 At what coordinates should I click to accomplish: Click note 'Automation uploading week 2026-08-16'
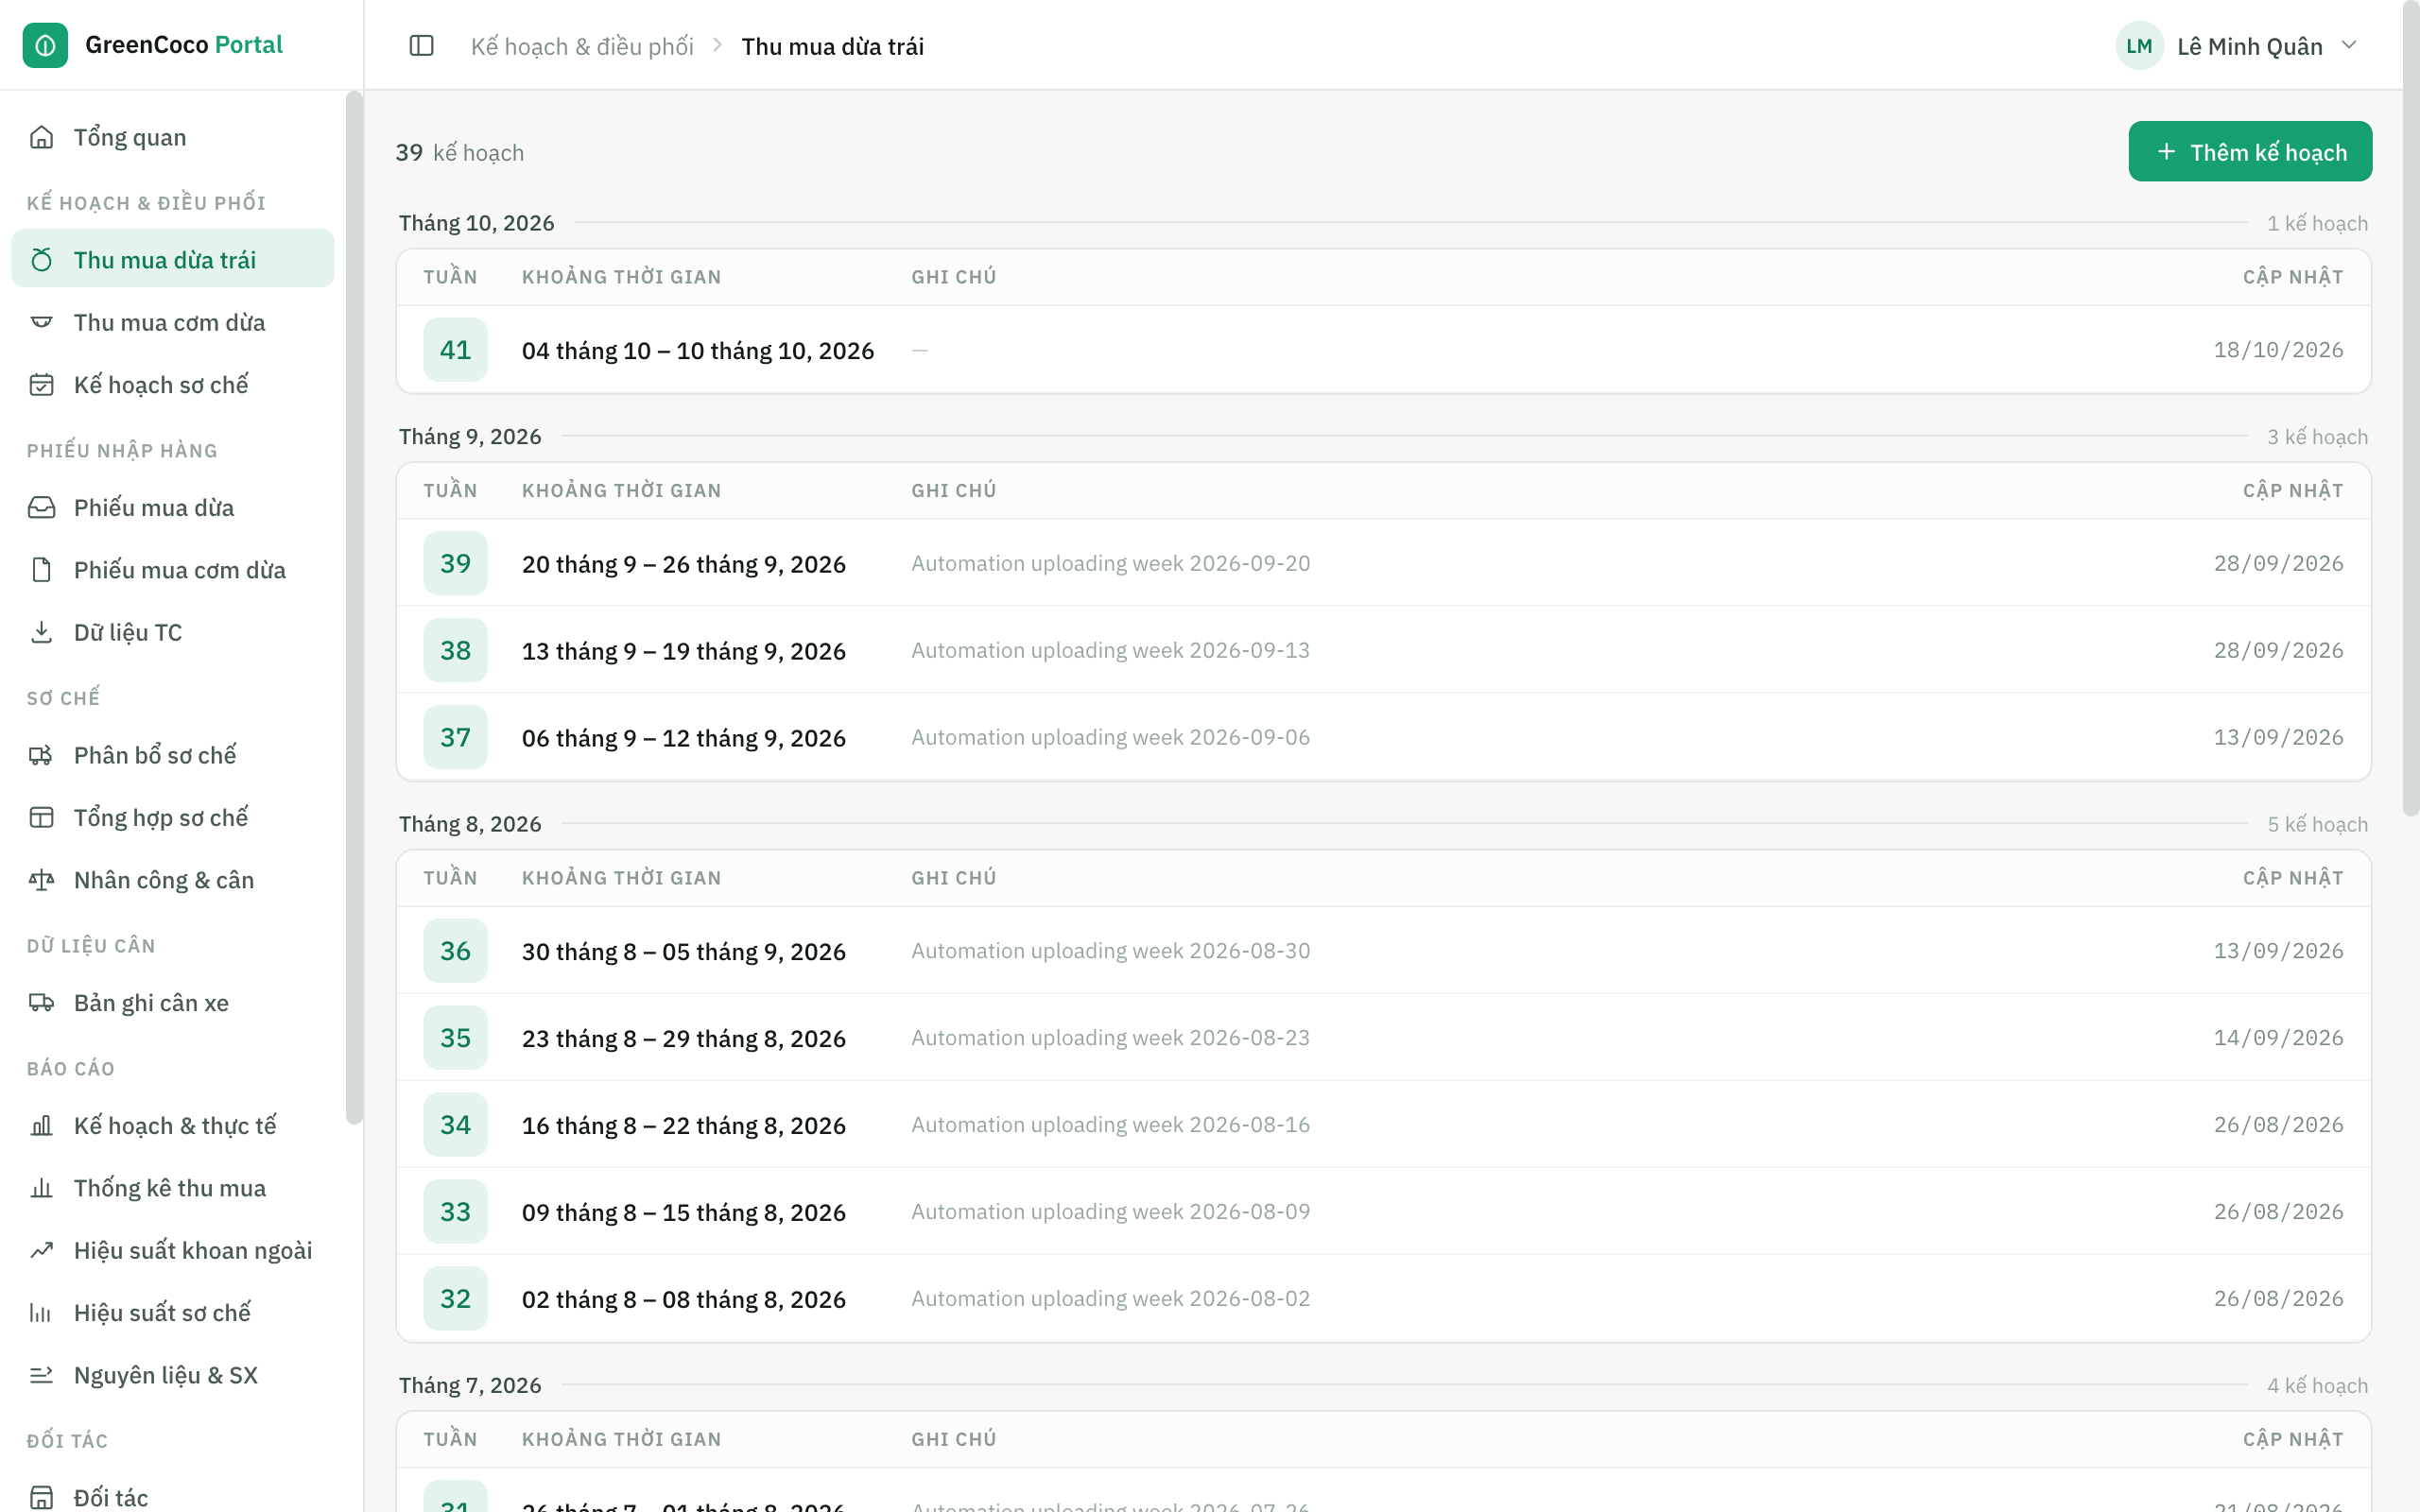(1110, 1124)
